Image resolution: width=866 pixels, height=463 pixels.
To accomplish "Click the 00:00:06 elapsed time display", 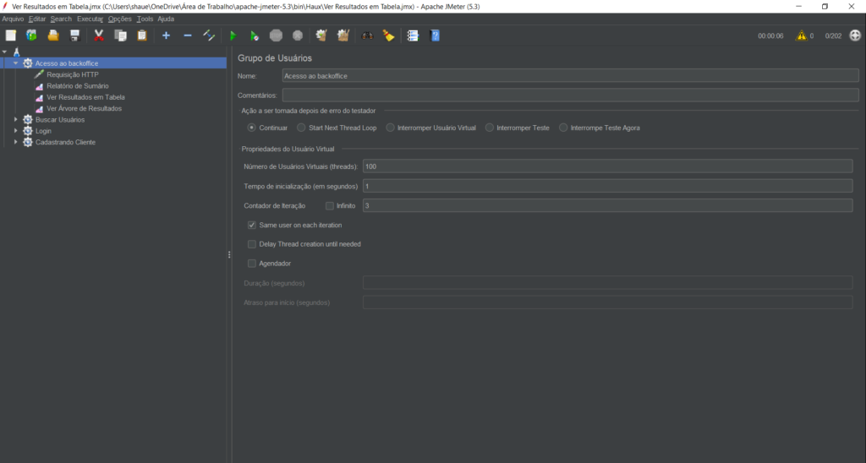I will click(x=770, y=35).
